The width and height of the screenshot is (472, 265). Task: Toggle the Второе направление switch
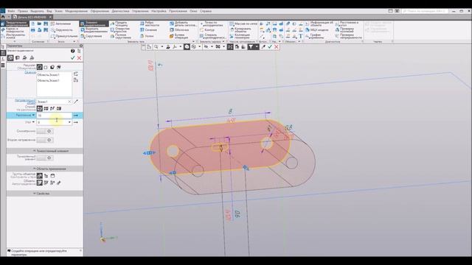pyautogui.click(x=44, y=140)
